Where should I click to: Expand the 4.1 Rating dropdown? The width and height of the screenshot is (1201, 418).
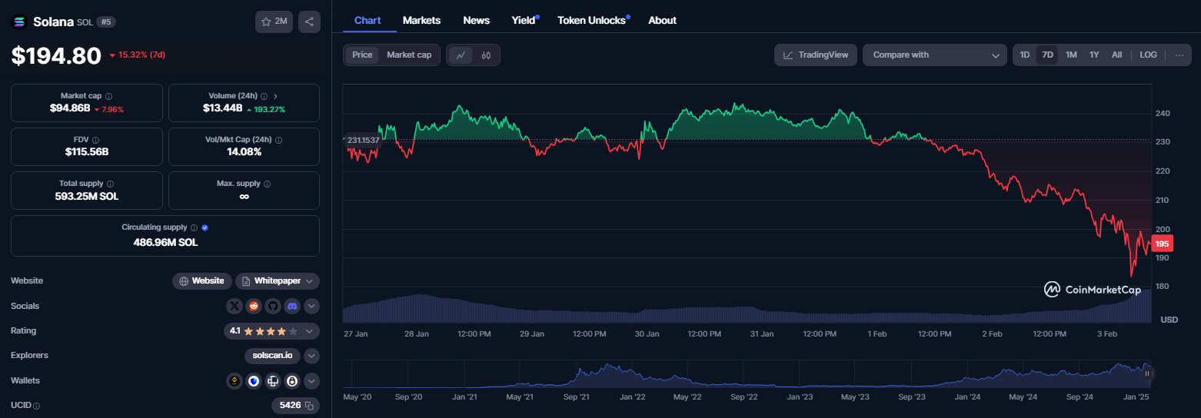coord(271,331)
